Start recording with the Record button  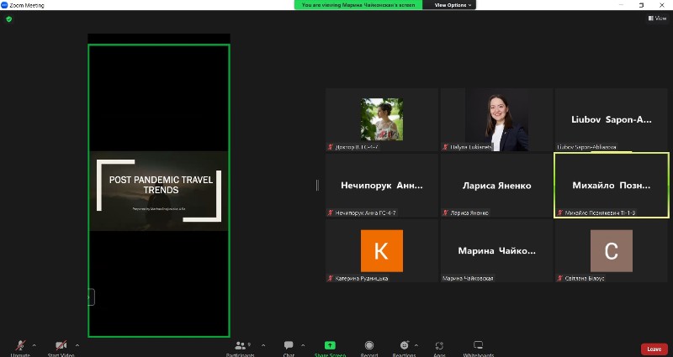point(368,346)
